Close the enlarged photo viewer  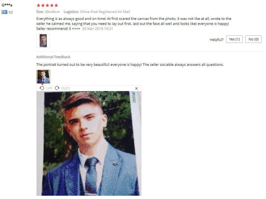pyautogui.click(x=136, y=88)
